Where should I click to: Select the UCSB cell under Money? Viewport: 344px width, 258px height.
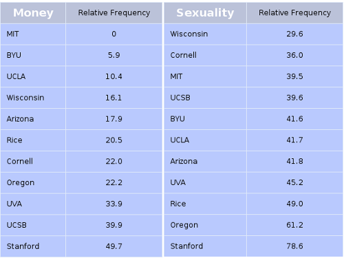(x=33, y=225)
